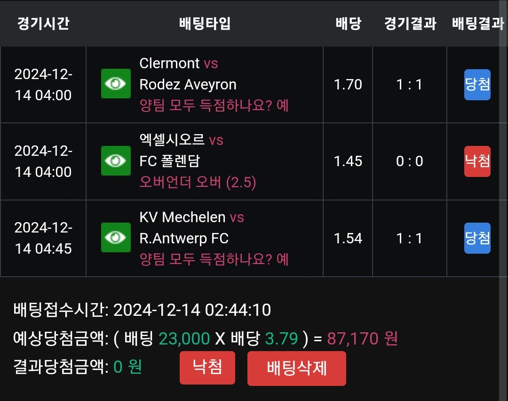Click the 87,170 원 expected payout amount
Viewport: 508px width, 401px height.
(362, 338)
